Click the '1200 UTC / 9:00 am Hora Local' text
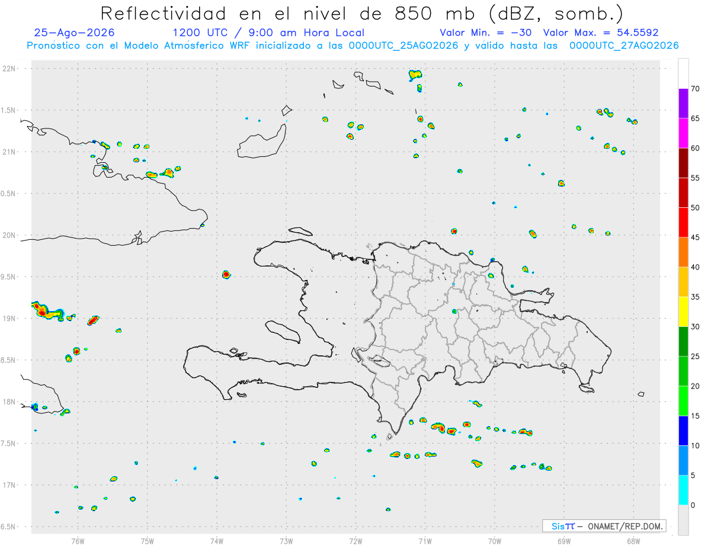The image size is (711, 549). click(x=268, y=33)
